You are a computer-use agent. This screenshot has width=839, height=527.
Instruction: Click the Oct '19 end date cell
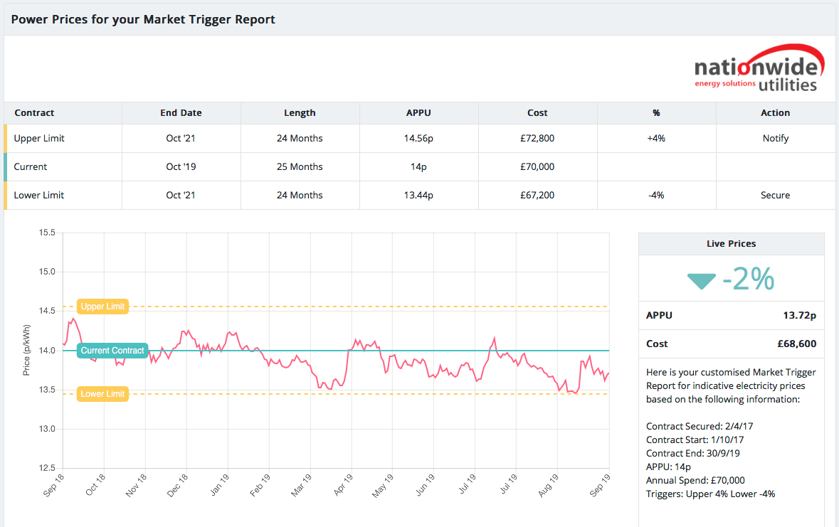click(181, 167)
